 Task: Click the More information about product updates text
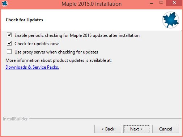tap(59, 60)
